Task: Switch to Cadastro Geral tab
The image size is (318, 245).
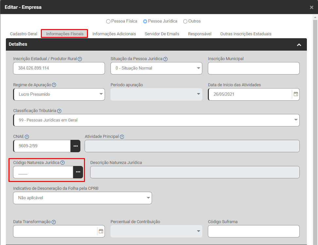Action: pyautogui.click(x=24, y=34)
